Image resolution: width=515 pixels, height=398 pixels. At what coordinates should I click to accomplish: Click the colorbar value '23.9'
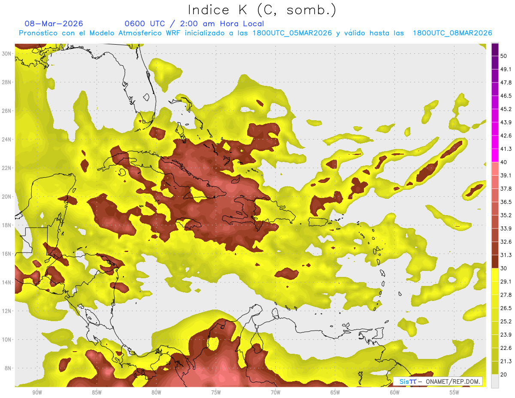(x=506, y=335)
